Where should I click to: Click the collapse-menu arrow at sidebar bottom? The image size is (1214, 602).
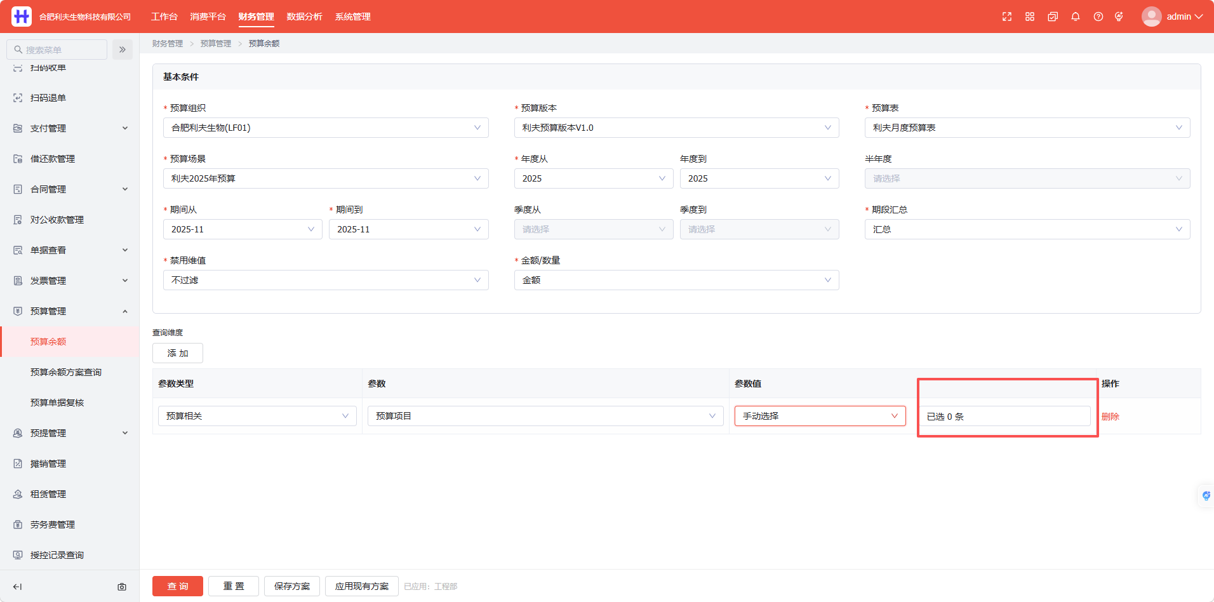pos(18,587)
